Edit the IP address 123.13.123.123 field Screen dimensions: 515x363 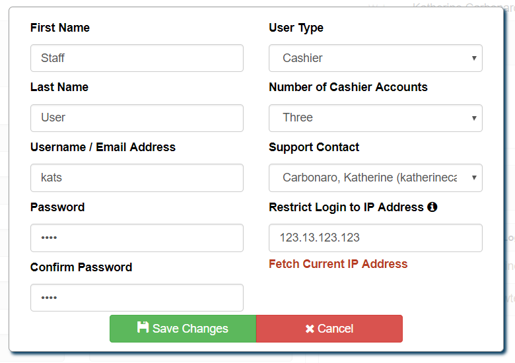[x=376, y=238]
